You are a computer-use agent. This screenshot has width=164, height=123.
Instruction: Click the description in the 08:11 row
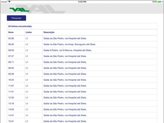(x=65, y=62)
